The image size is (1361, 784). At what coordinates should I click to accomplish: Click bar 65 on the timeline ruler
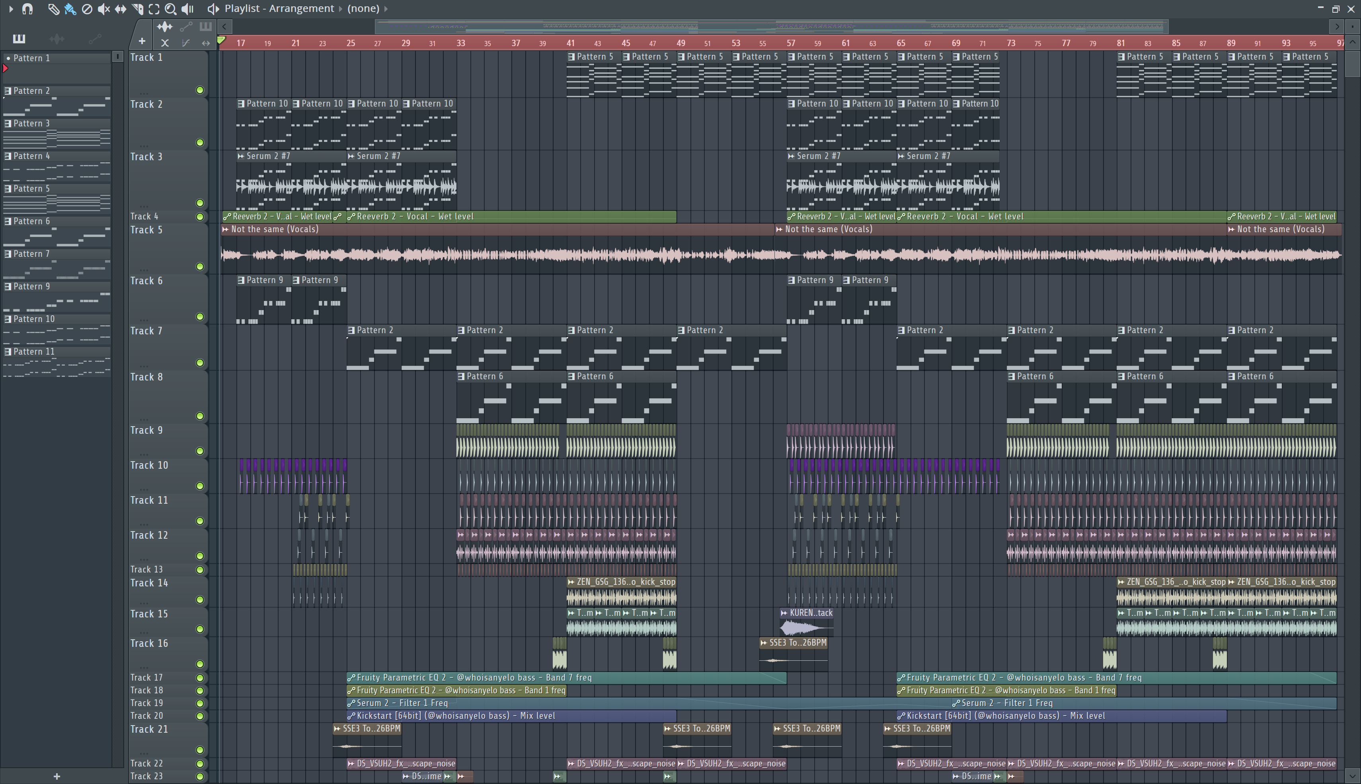[x=901, y=43]
